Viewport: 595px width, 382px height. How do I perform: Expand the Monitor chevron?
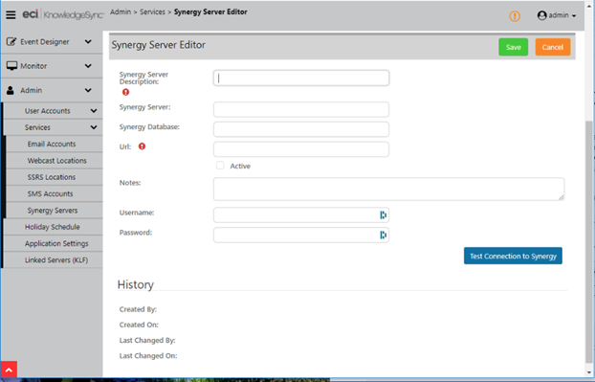coord(88,66)
